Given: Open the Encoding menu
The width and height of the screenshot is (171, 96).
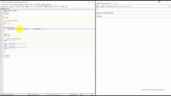Looking at the screenshot, I should point(15,5).
